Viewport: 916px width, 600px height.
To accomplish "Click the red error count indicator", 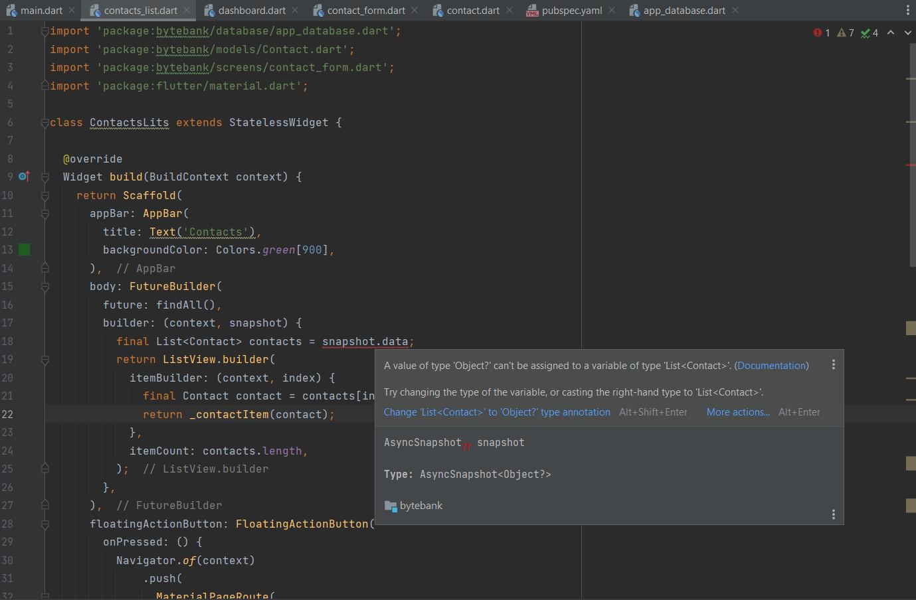I will coord(822,33).
